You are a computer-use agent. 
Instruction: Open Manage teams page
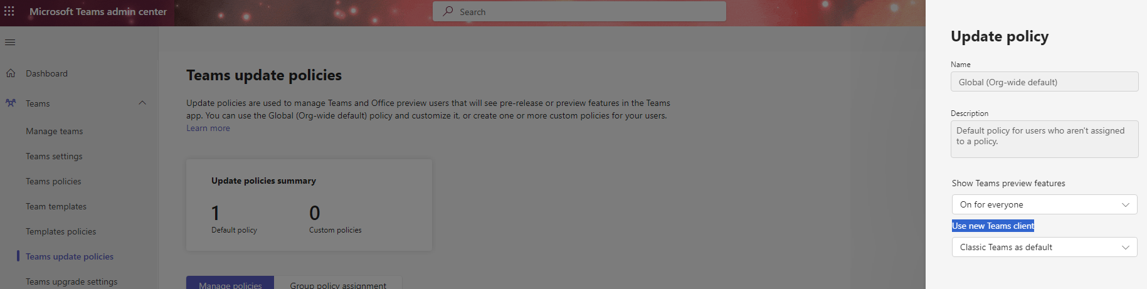pos(54,131)
